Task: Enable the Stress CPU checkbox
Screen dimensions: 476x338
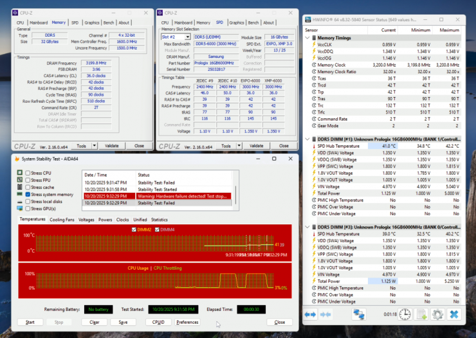Action: click(x=28, y=173)
